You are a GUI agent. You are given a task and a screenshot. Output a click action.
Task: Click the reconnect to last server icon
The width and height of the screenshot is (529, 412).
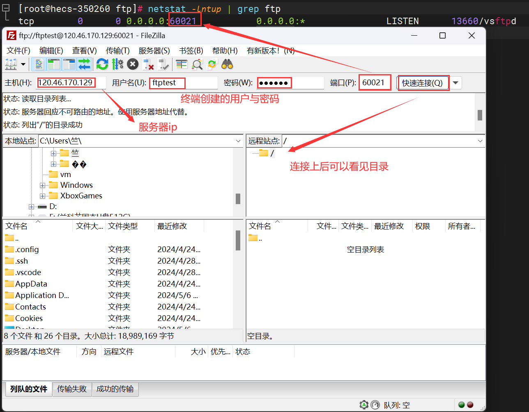tap(163, 64)
